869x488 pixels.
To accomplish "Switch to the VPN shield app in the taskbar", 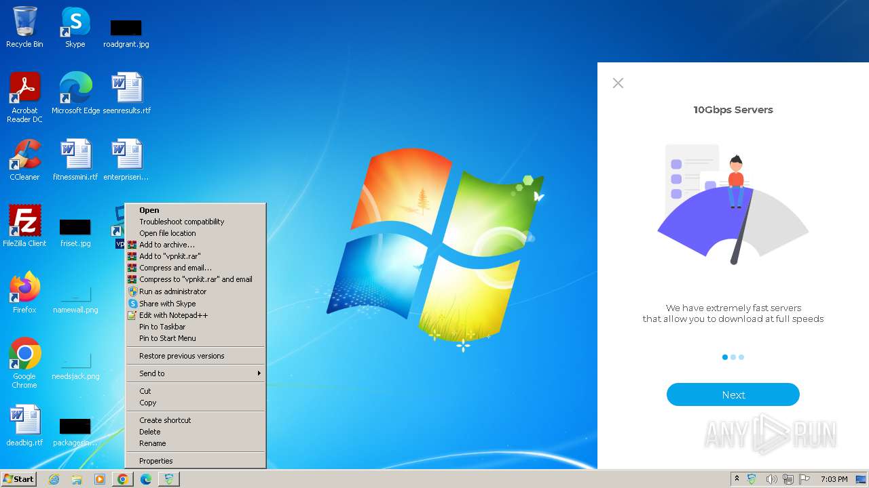I will tap(168, 479).
